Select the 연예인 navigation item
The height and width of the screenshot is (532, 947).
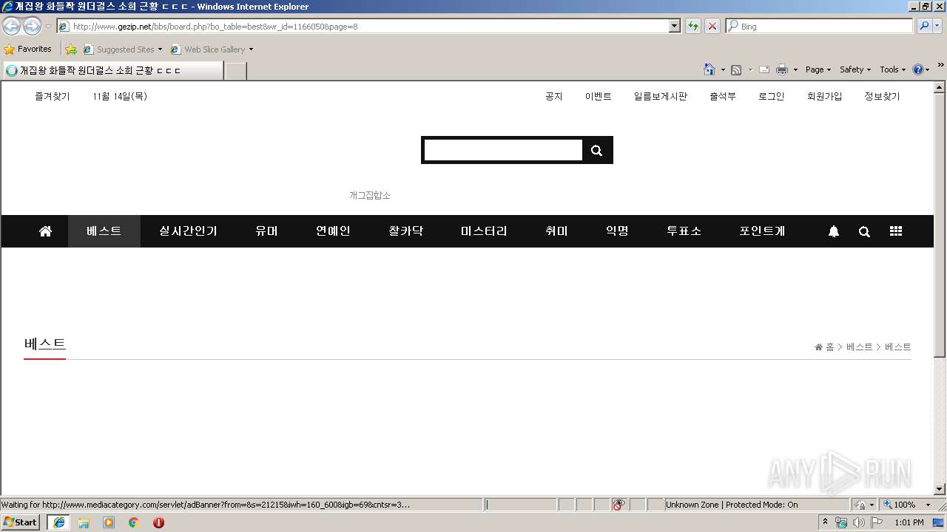333,231
